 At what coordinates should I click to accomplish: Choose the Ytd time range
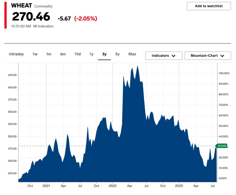[78, 54]
